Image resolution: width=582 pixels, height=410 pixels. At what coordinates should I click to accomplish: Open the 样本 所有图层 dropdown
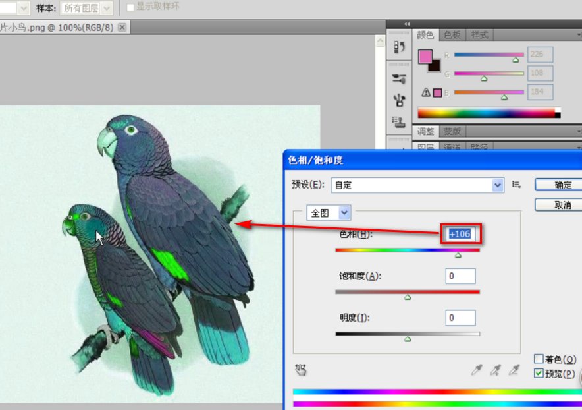[x=107, y=8]
